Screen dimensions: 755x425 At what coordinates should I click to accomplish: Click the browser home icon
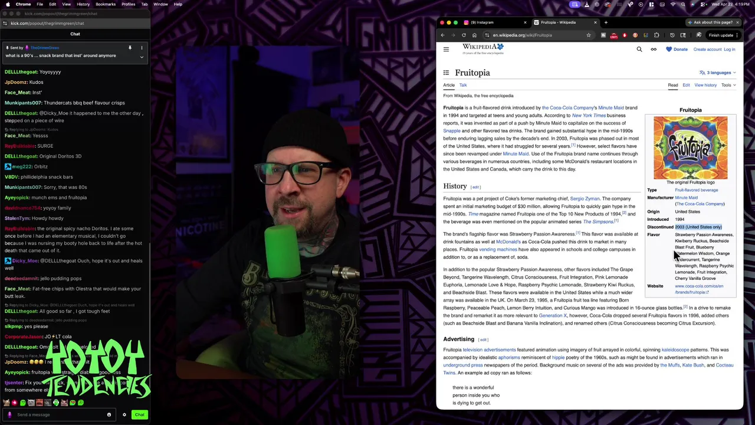pos(474,35)
